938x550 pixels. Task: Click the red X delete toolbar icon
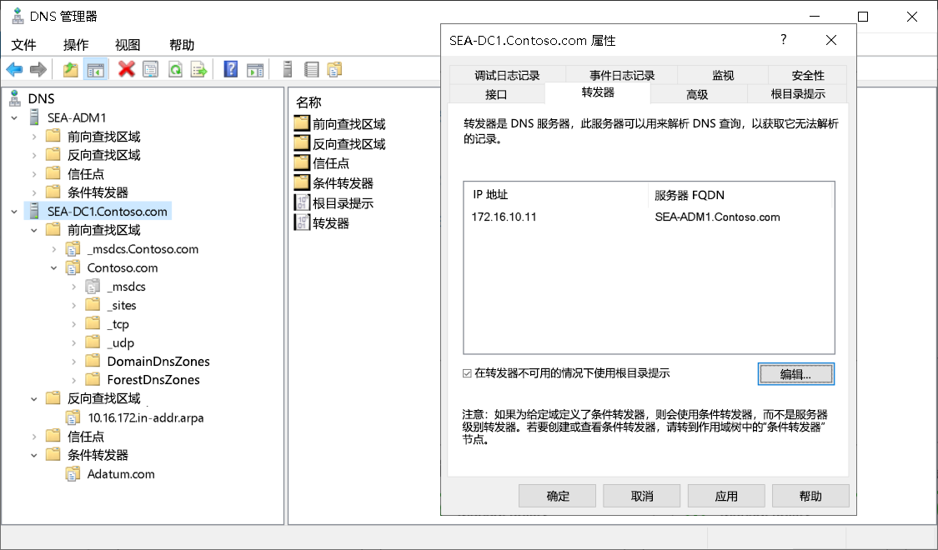pyautogui.click(x=127, y=69)
